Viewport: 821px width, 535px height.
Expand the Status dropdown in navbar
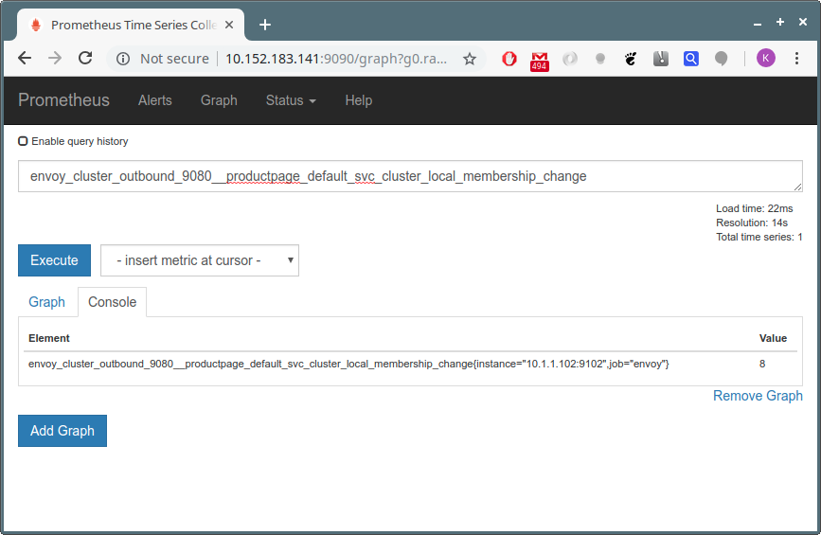pyautogui.click(x=291, y=100)
